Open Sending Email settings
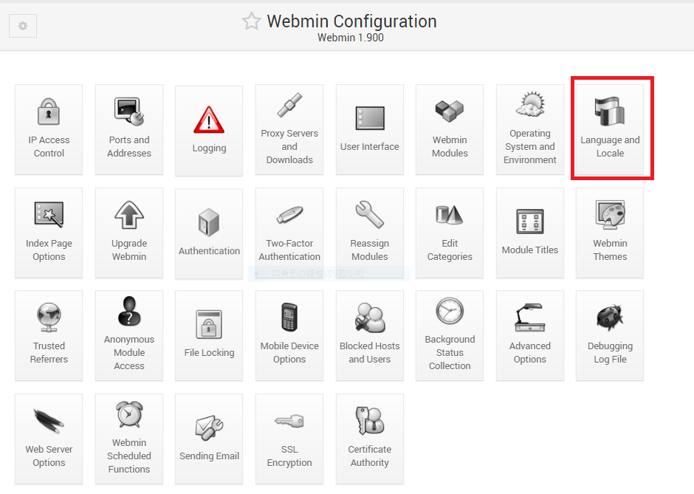 point(209,439)
